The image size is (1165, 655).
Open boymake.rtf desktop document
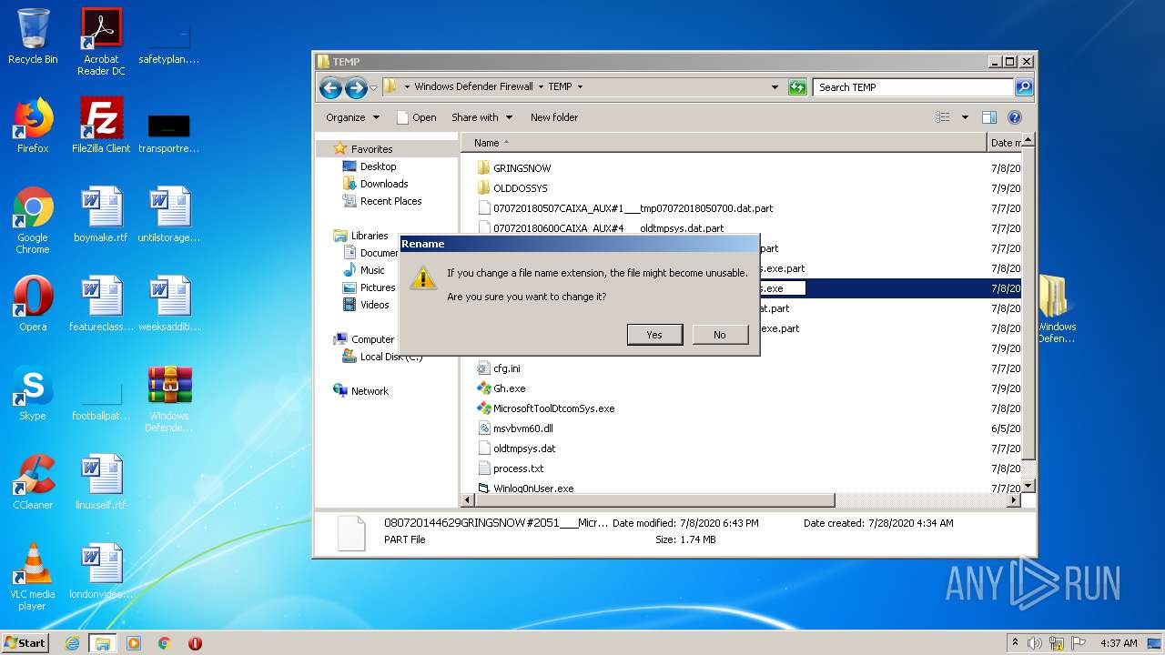[101, 215]
